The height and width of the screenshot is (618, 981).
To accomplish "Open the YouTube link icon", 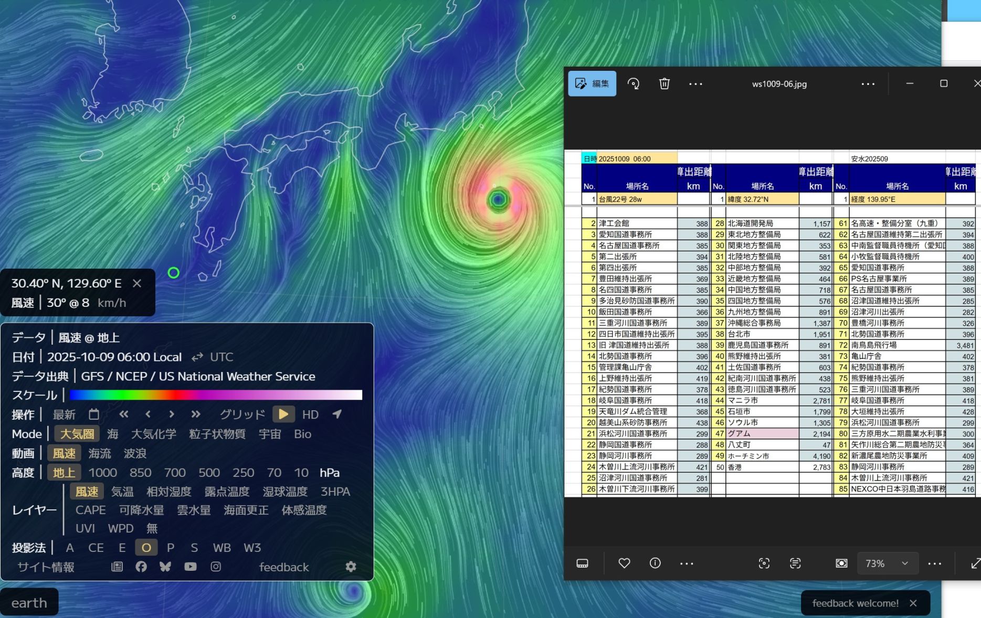I will tap(191, 567).
